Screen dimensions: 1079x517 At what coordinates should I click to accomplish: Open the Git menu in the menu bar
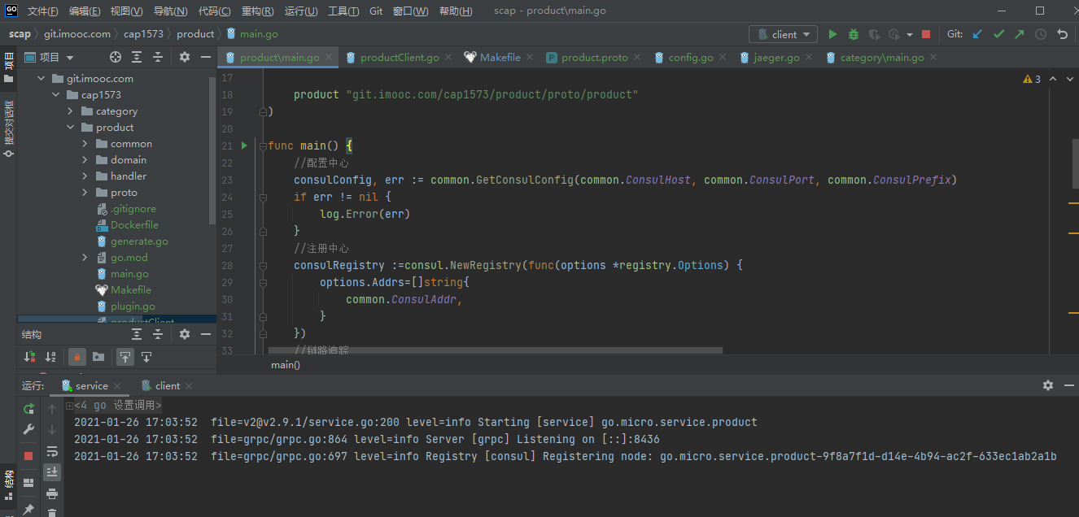(376, 11)
